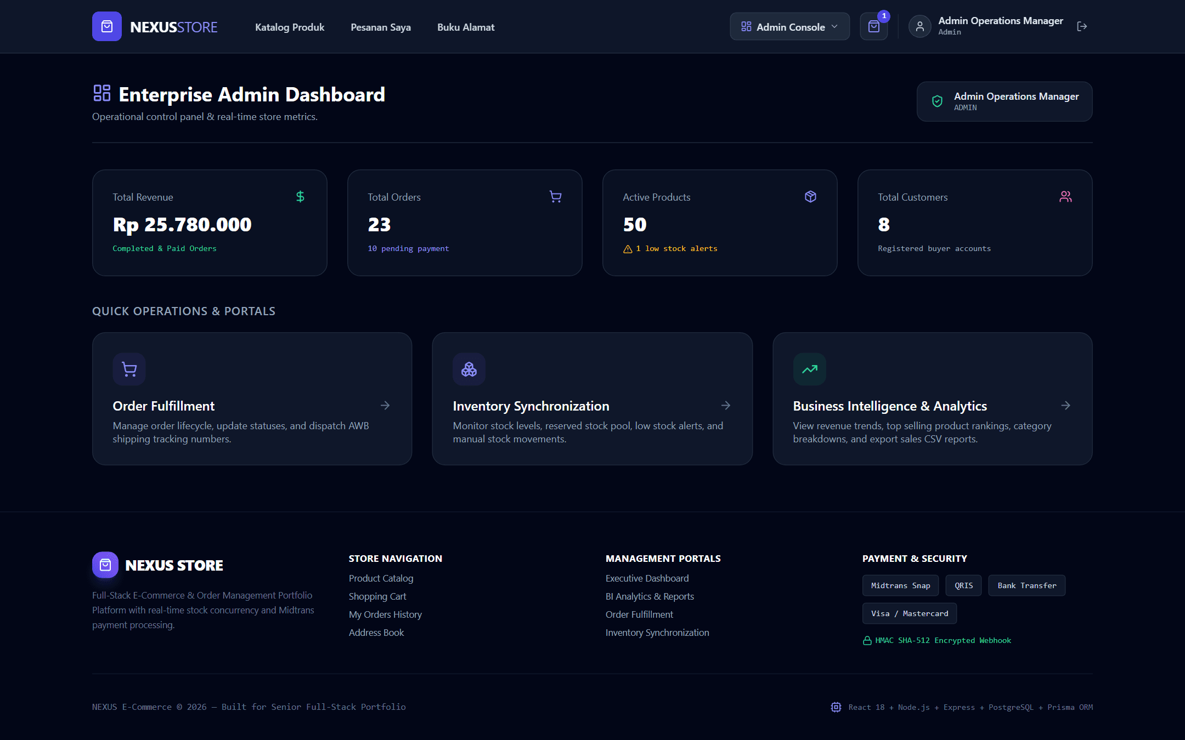1185x740 pixels.
Task: Click the Bank Transfer payment badge
Action: pyautogui.click(x=1027, y=585)
